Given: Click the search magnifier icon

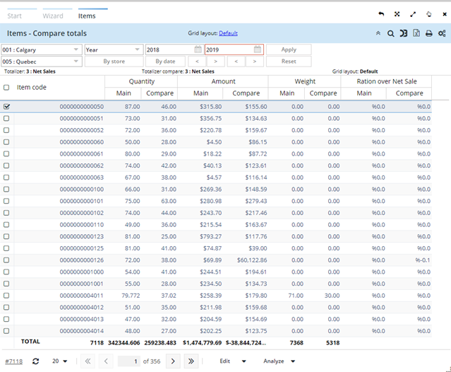Looking at the screenshot, I should 390,33.
